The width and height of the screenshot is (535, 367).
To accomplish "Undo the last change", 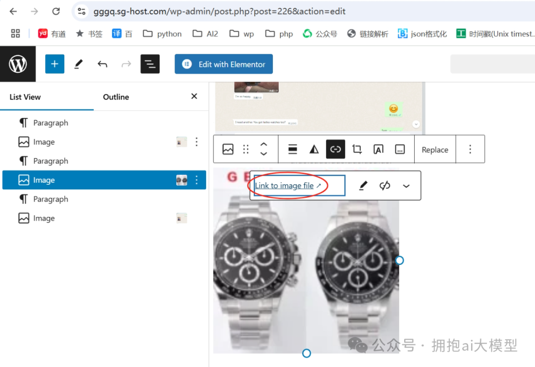I will point(102,64).
